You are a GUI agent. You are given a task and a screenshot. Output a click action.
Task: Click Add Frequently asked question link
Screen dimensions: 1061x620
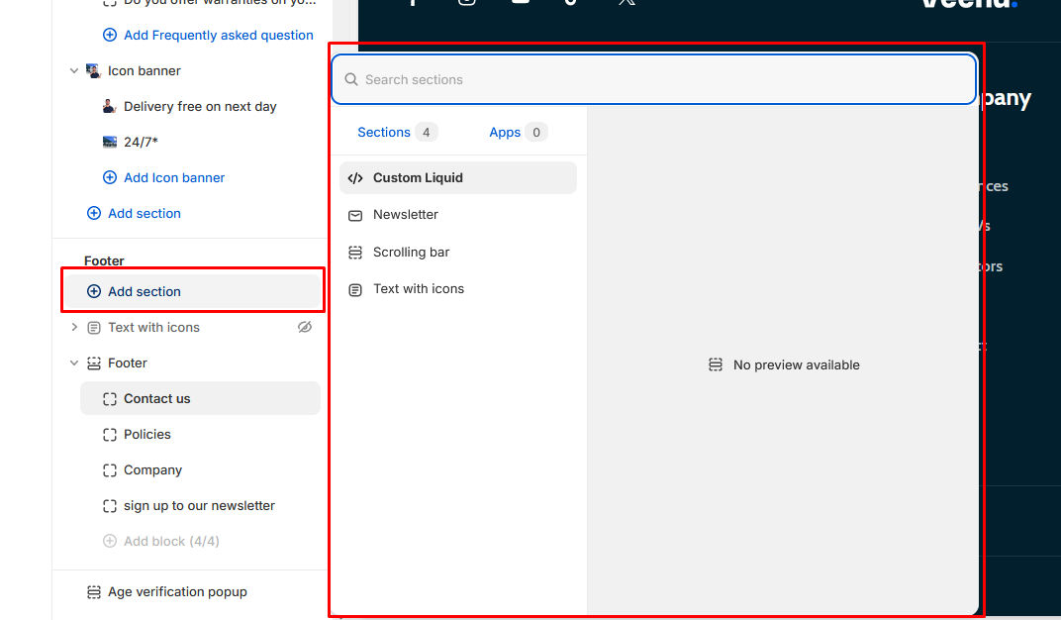218,36
